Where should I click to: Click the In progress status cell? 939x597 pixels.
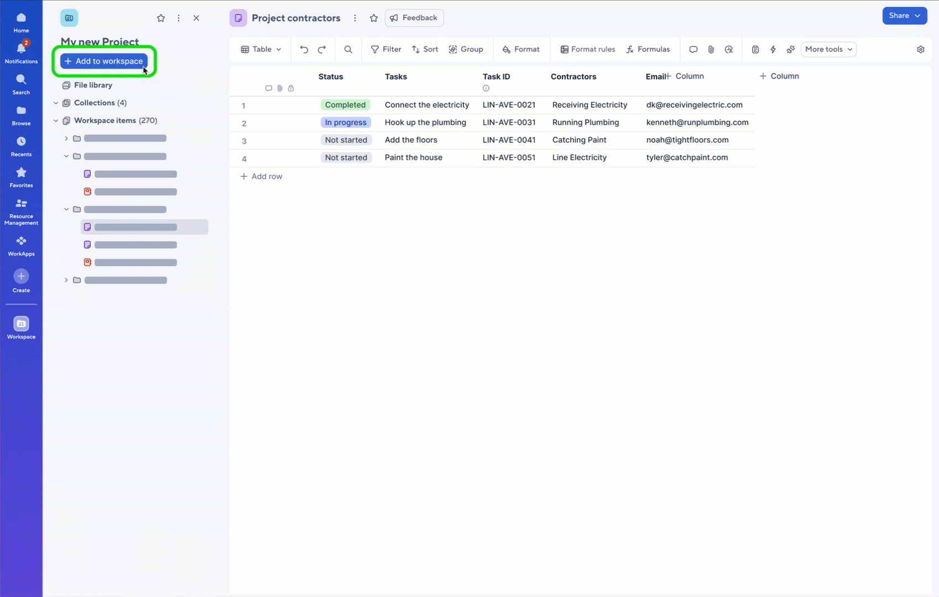click(x=346, y=122)
